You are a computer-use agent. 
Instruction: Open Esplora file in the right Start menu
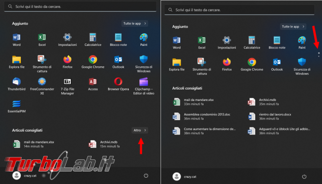point(177,64)
